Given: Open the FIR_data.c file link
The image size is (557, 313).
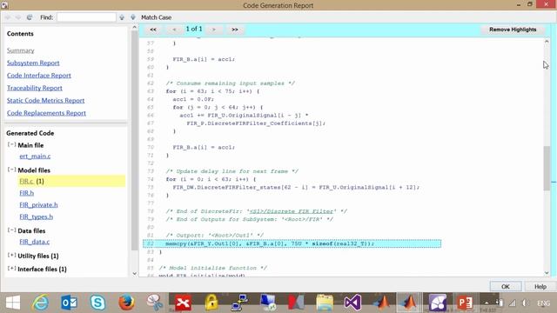Looking at the screenshot, I should 35,242.
